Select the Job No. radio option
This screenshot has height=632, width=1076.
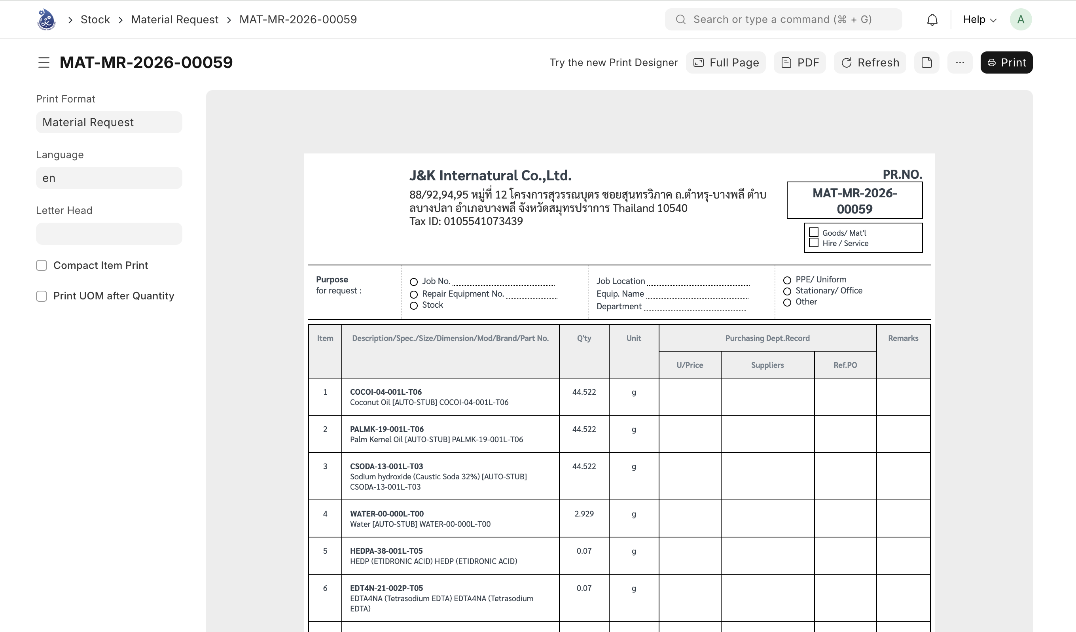click(x=413, y=282)
